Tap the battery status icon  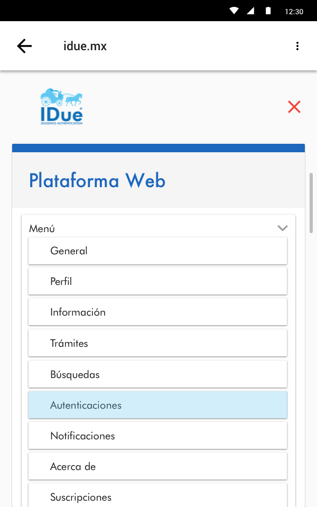click(x=268, y=11)
